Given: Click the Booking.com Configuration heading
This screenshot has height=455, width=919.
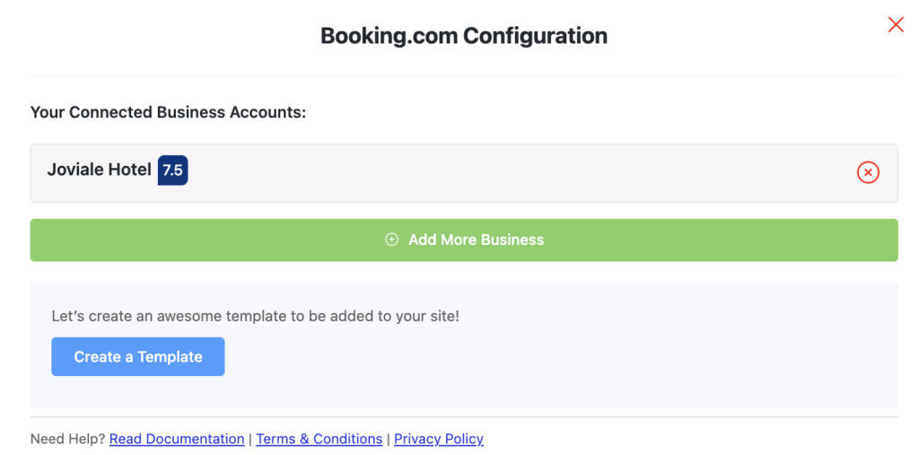Looking at the screenshot, I should (x=464, y=37).
